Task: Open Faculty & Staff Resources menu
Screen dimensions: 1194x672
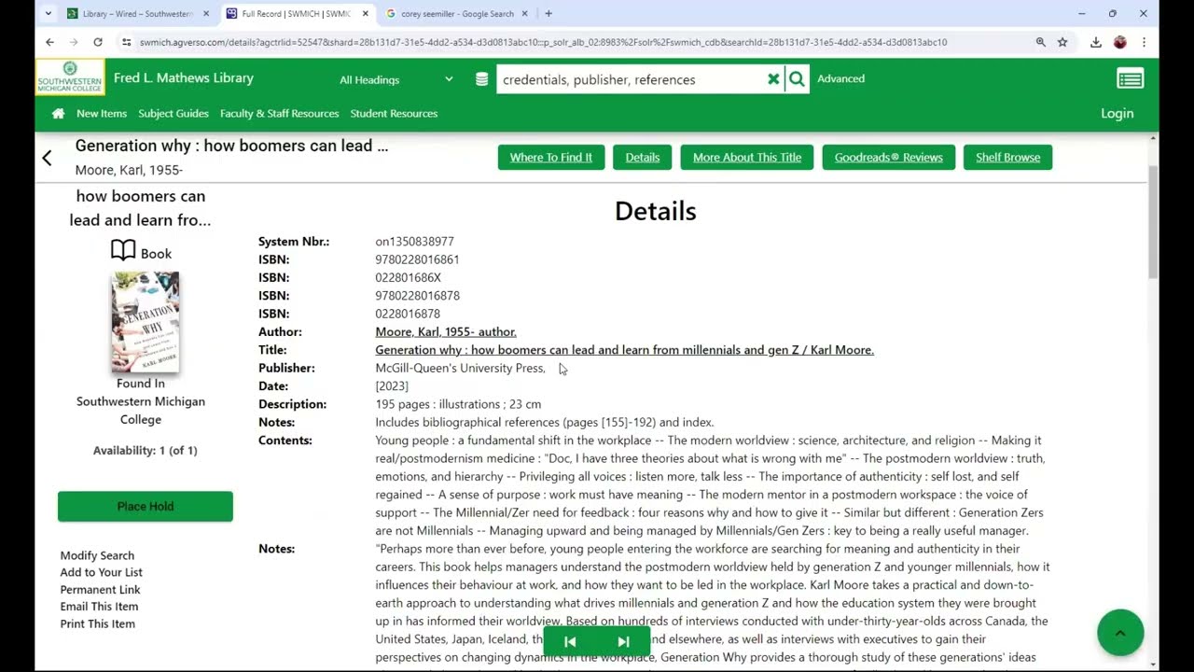Action: coord(279,114)
